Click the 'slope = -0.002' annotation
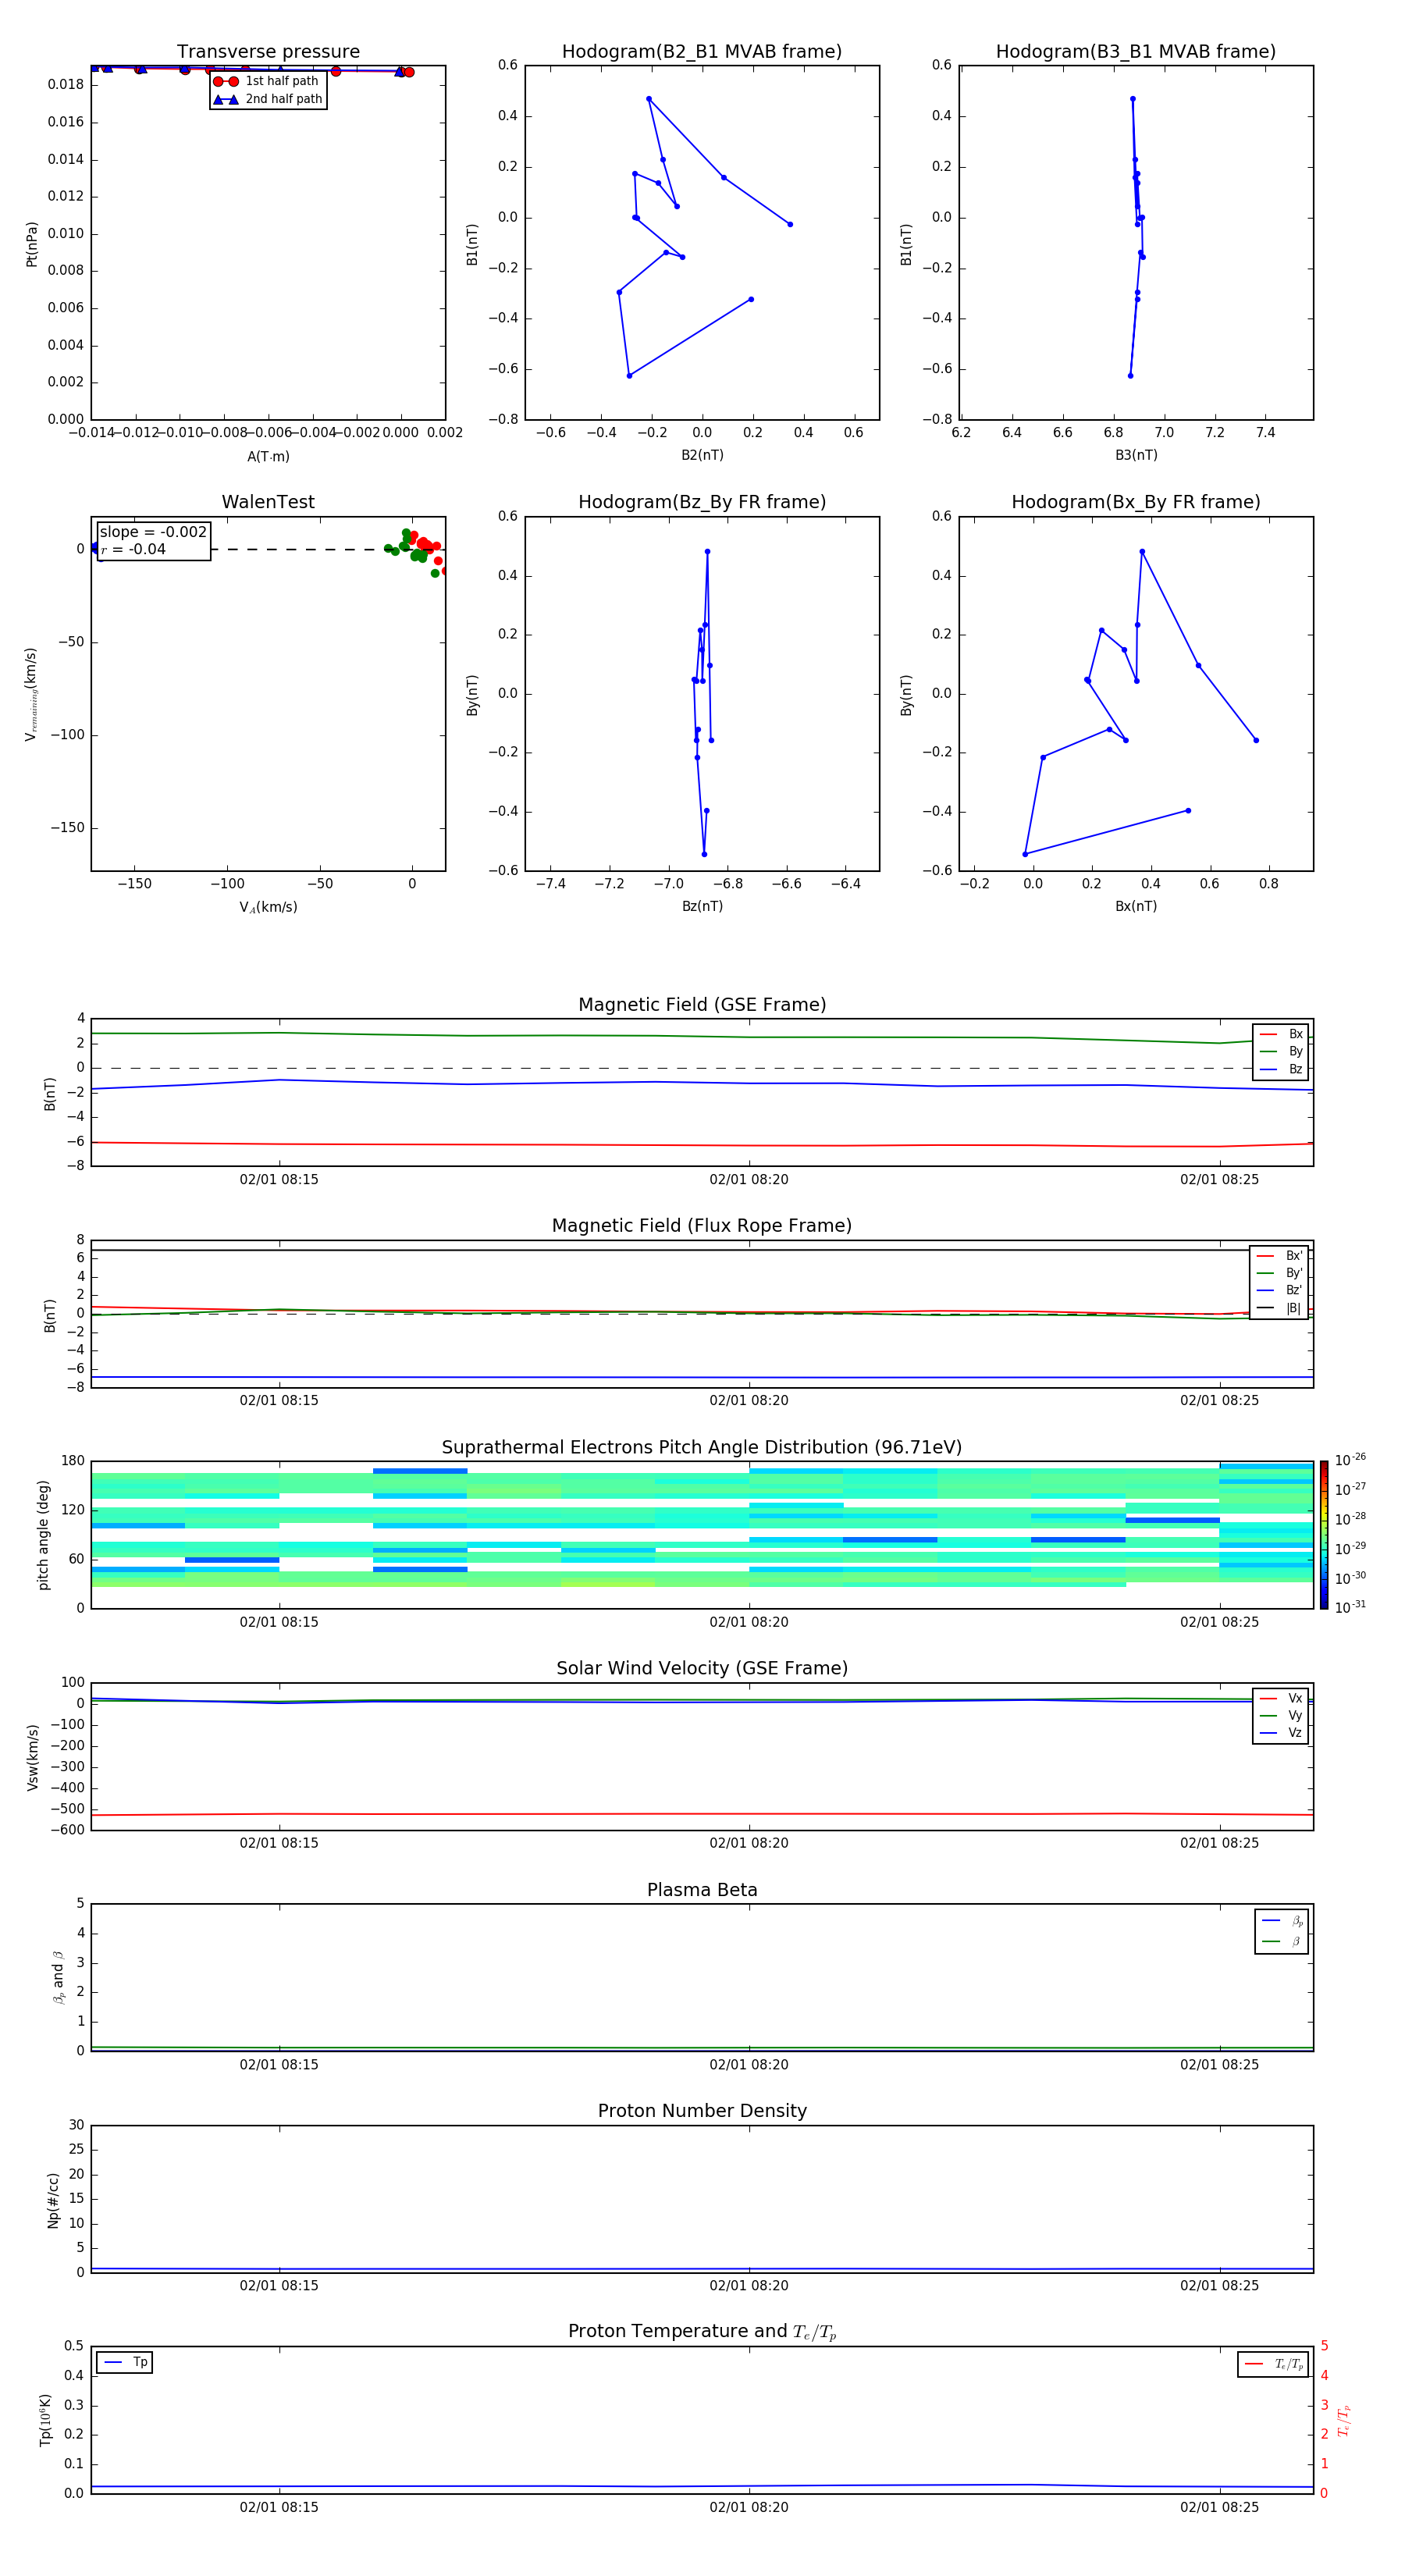Image resolution: width=1405 pixels, height=2576 pixels. click(x=153, y=532)
